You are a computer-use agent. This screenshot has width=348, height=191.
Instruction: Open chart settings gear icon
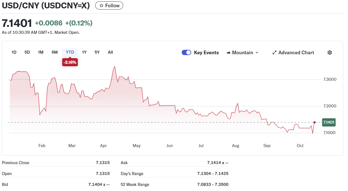click(330, 53)
